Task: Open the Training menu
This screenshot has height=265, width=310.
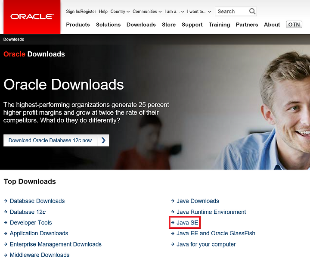Action: [x=220, y=25]
